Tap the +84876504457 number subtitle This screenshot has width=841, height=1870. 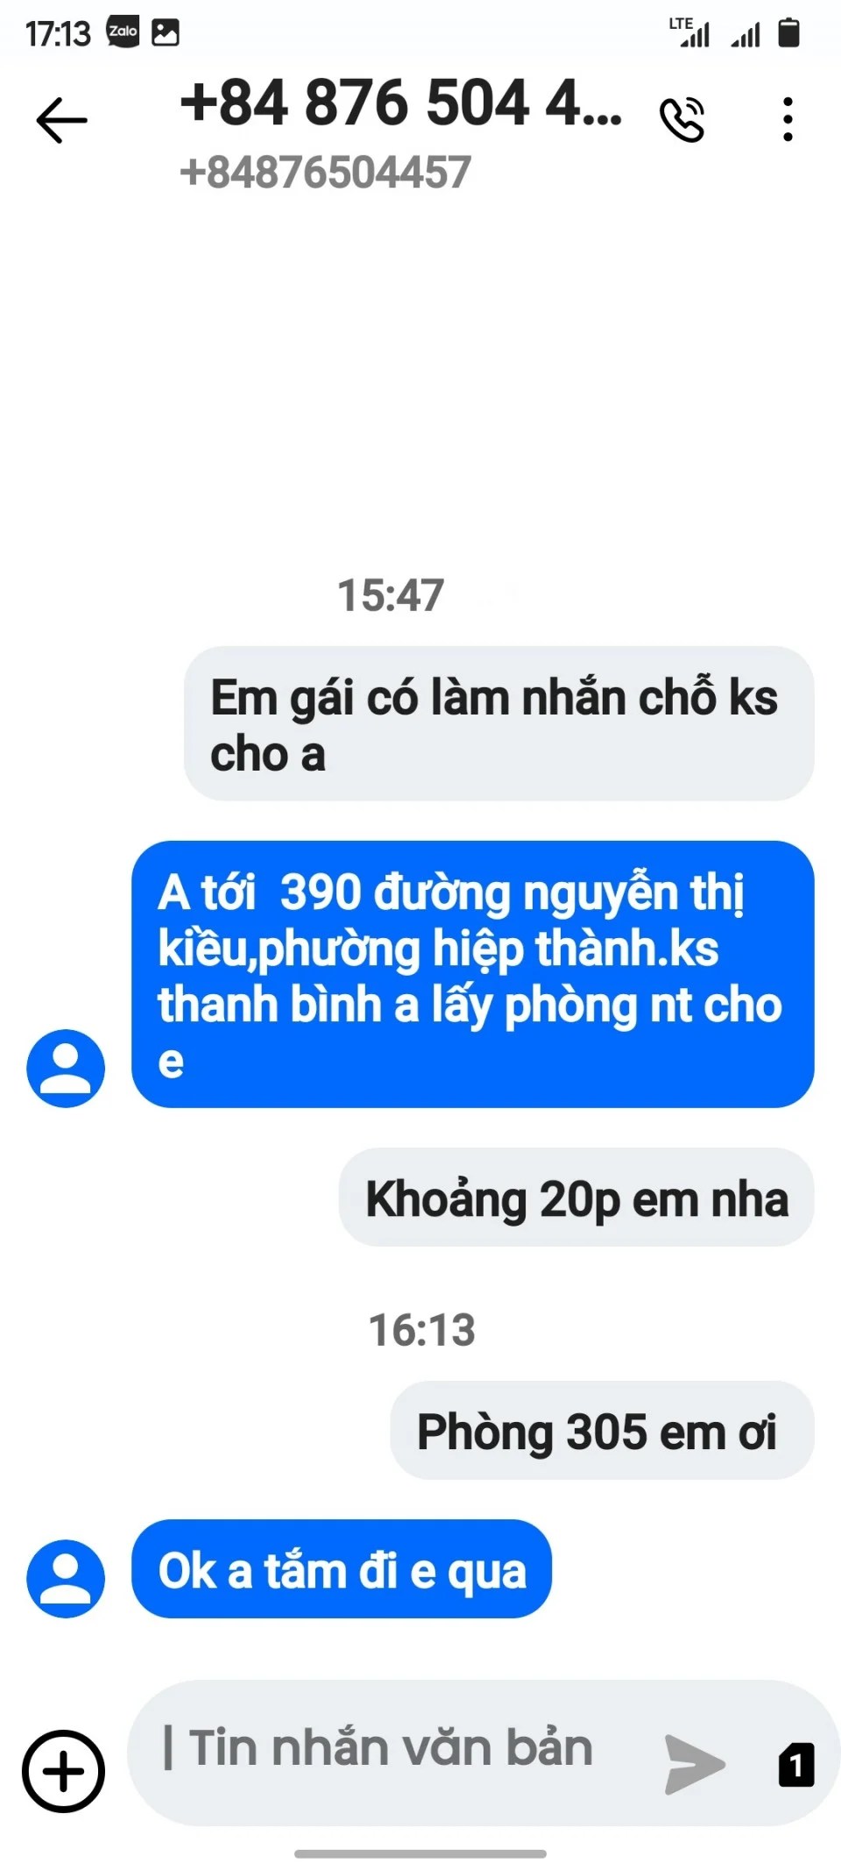pos(325,172)
